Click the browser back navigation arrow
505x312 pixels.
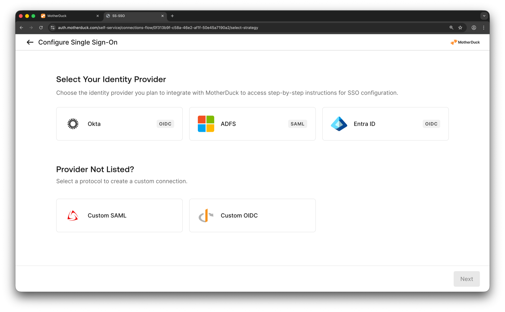(x=21, y=28)
